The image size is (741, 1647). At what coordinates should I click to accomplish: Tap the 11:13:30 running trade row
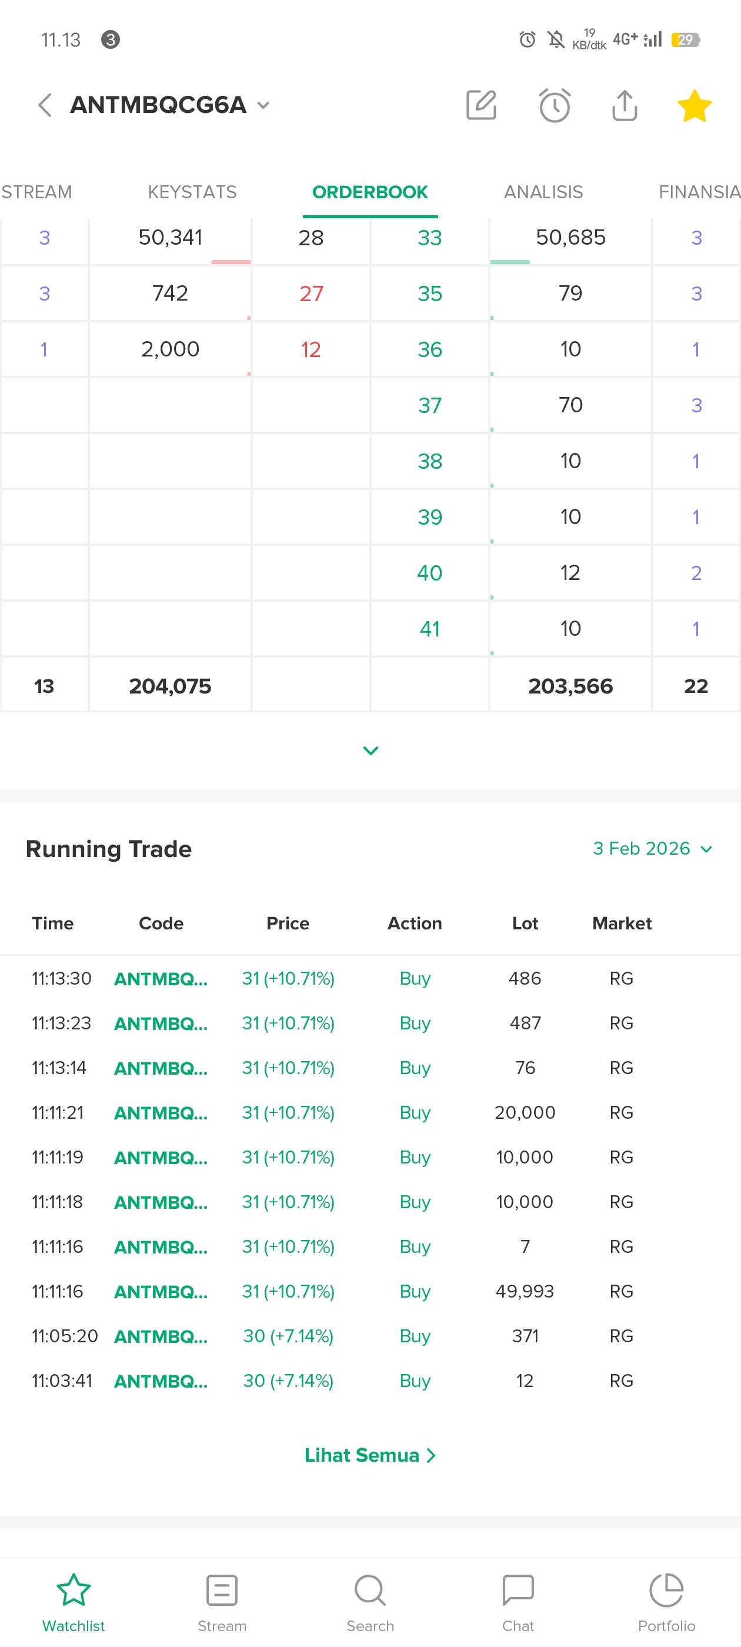(370, 978)
